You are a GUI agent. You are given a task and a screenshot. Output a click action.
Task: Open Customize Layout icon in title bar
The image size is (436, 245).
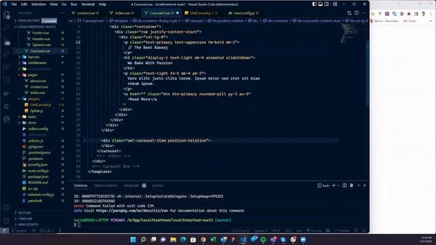coord(335,4)
